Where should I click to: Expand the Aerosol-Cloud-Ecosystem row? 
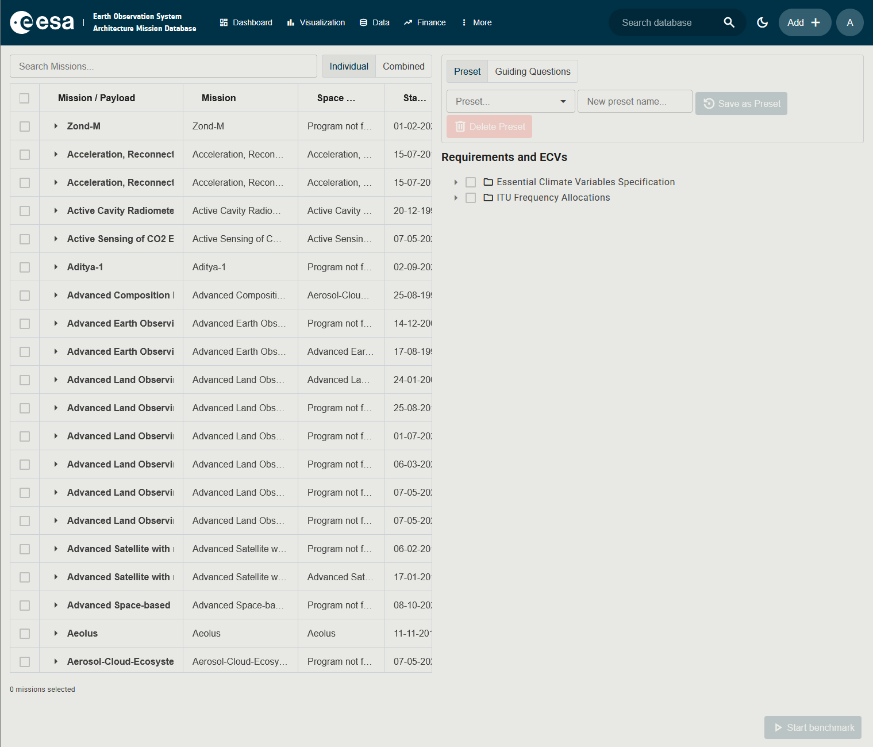click(56, 661)
